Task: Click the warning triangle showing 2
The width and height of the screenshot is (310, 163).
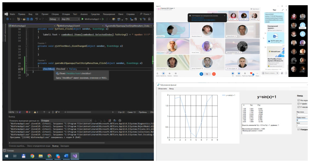Action: coord(36,112)
